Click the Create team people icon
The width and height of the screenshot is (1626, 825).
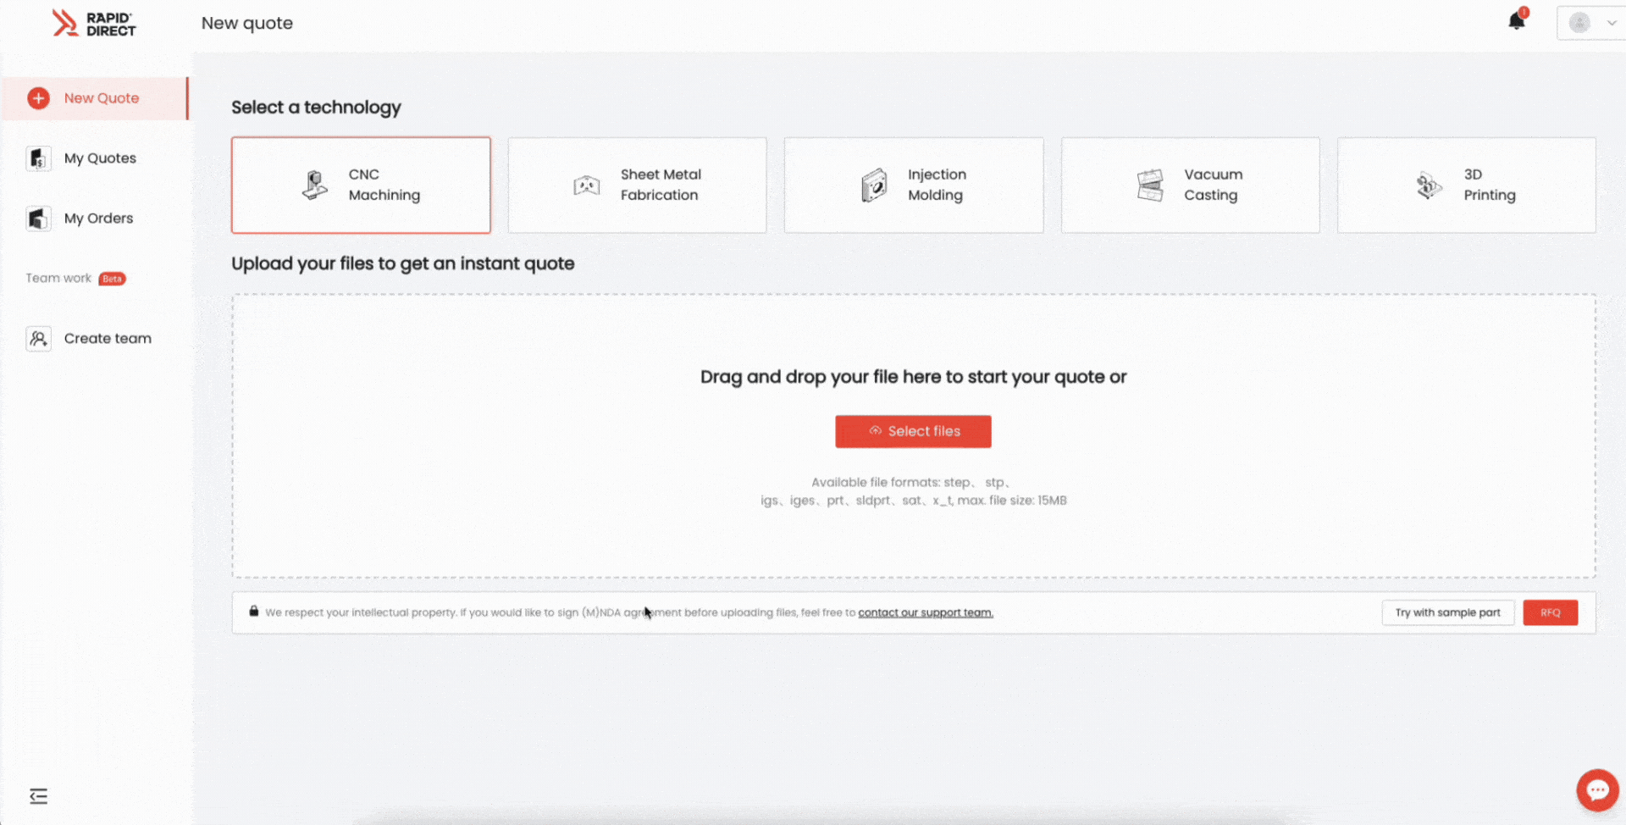[x=38, y=339]
